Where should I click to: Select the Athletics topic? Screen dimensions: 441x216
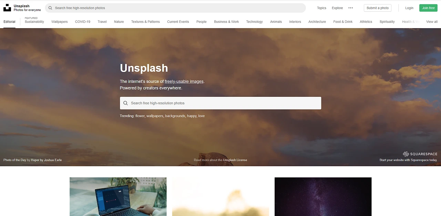(x=366, y=22)
